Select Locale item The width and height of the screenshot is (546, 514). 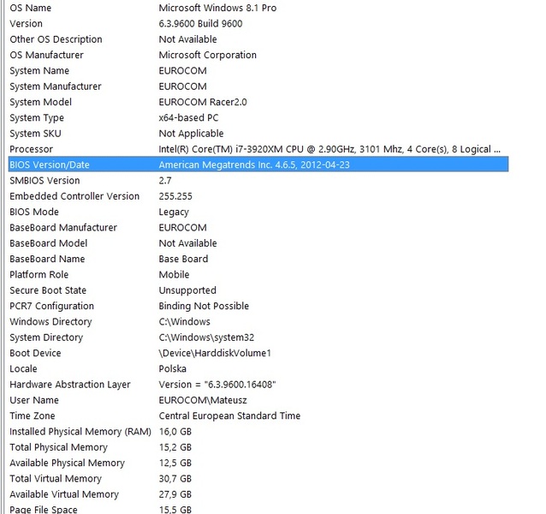click(x=258, y=368)
